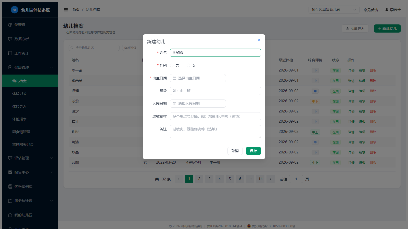Click the 批量导入 button
Screen dimensions: 408x229
coord(355,28)
